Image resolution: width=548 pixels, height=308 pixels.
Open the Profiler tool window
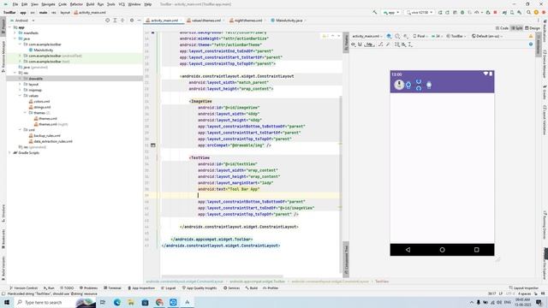point(271,288)
